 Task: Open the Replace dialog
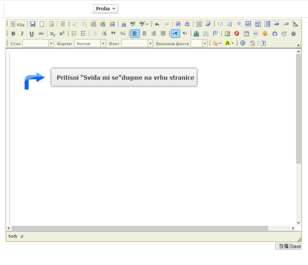187,24
